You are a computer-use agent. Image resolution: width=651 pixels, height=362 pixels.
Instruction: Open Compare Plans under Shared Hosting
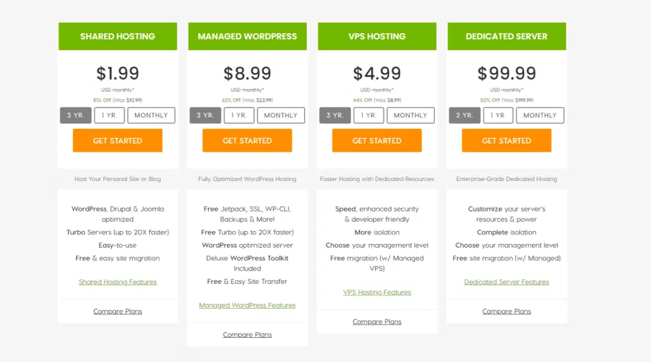[x=118, y=311]
